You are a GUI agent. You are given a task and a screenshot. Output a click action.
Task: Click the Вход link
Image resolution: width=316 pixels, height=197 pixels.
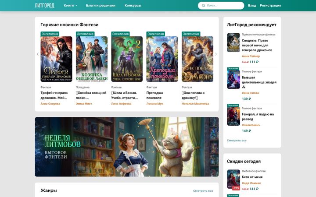tap(252, 5)
